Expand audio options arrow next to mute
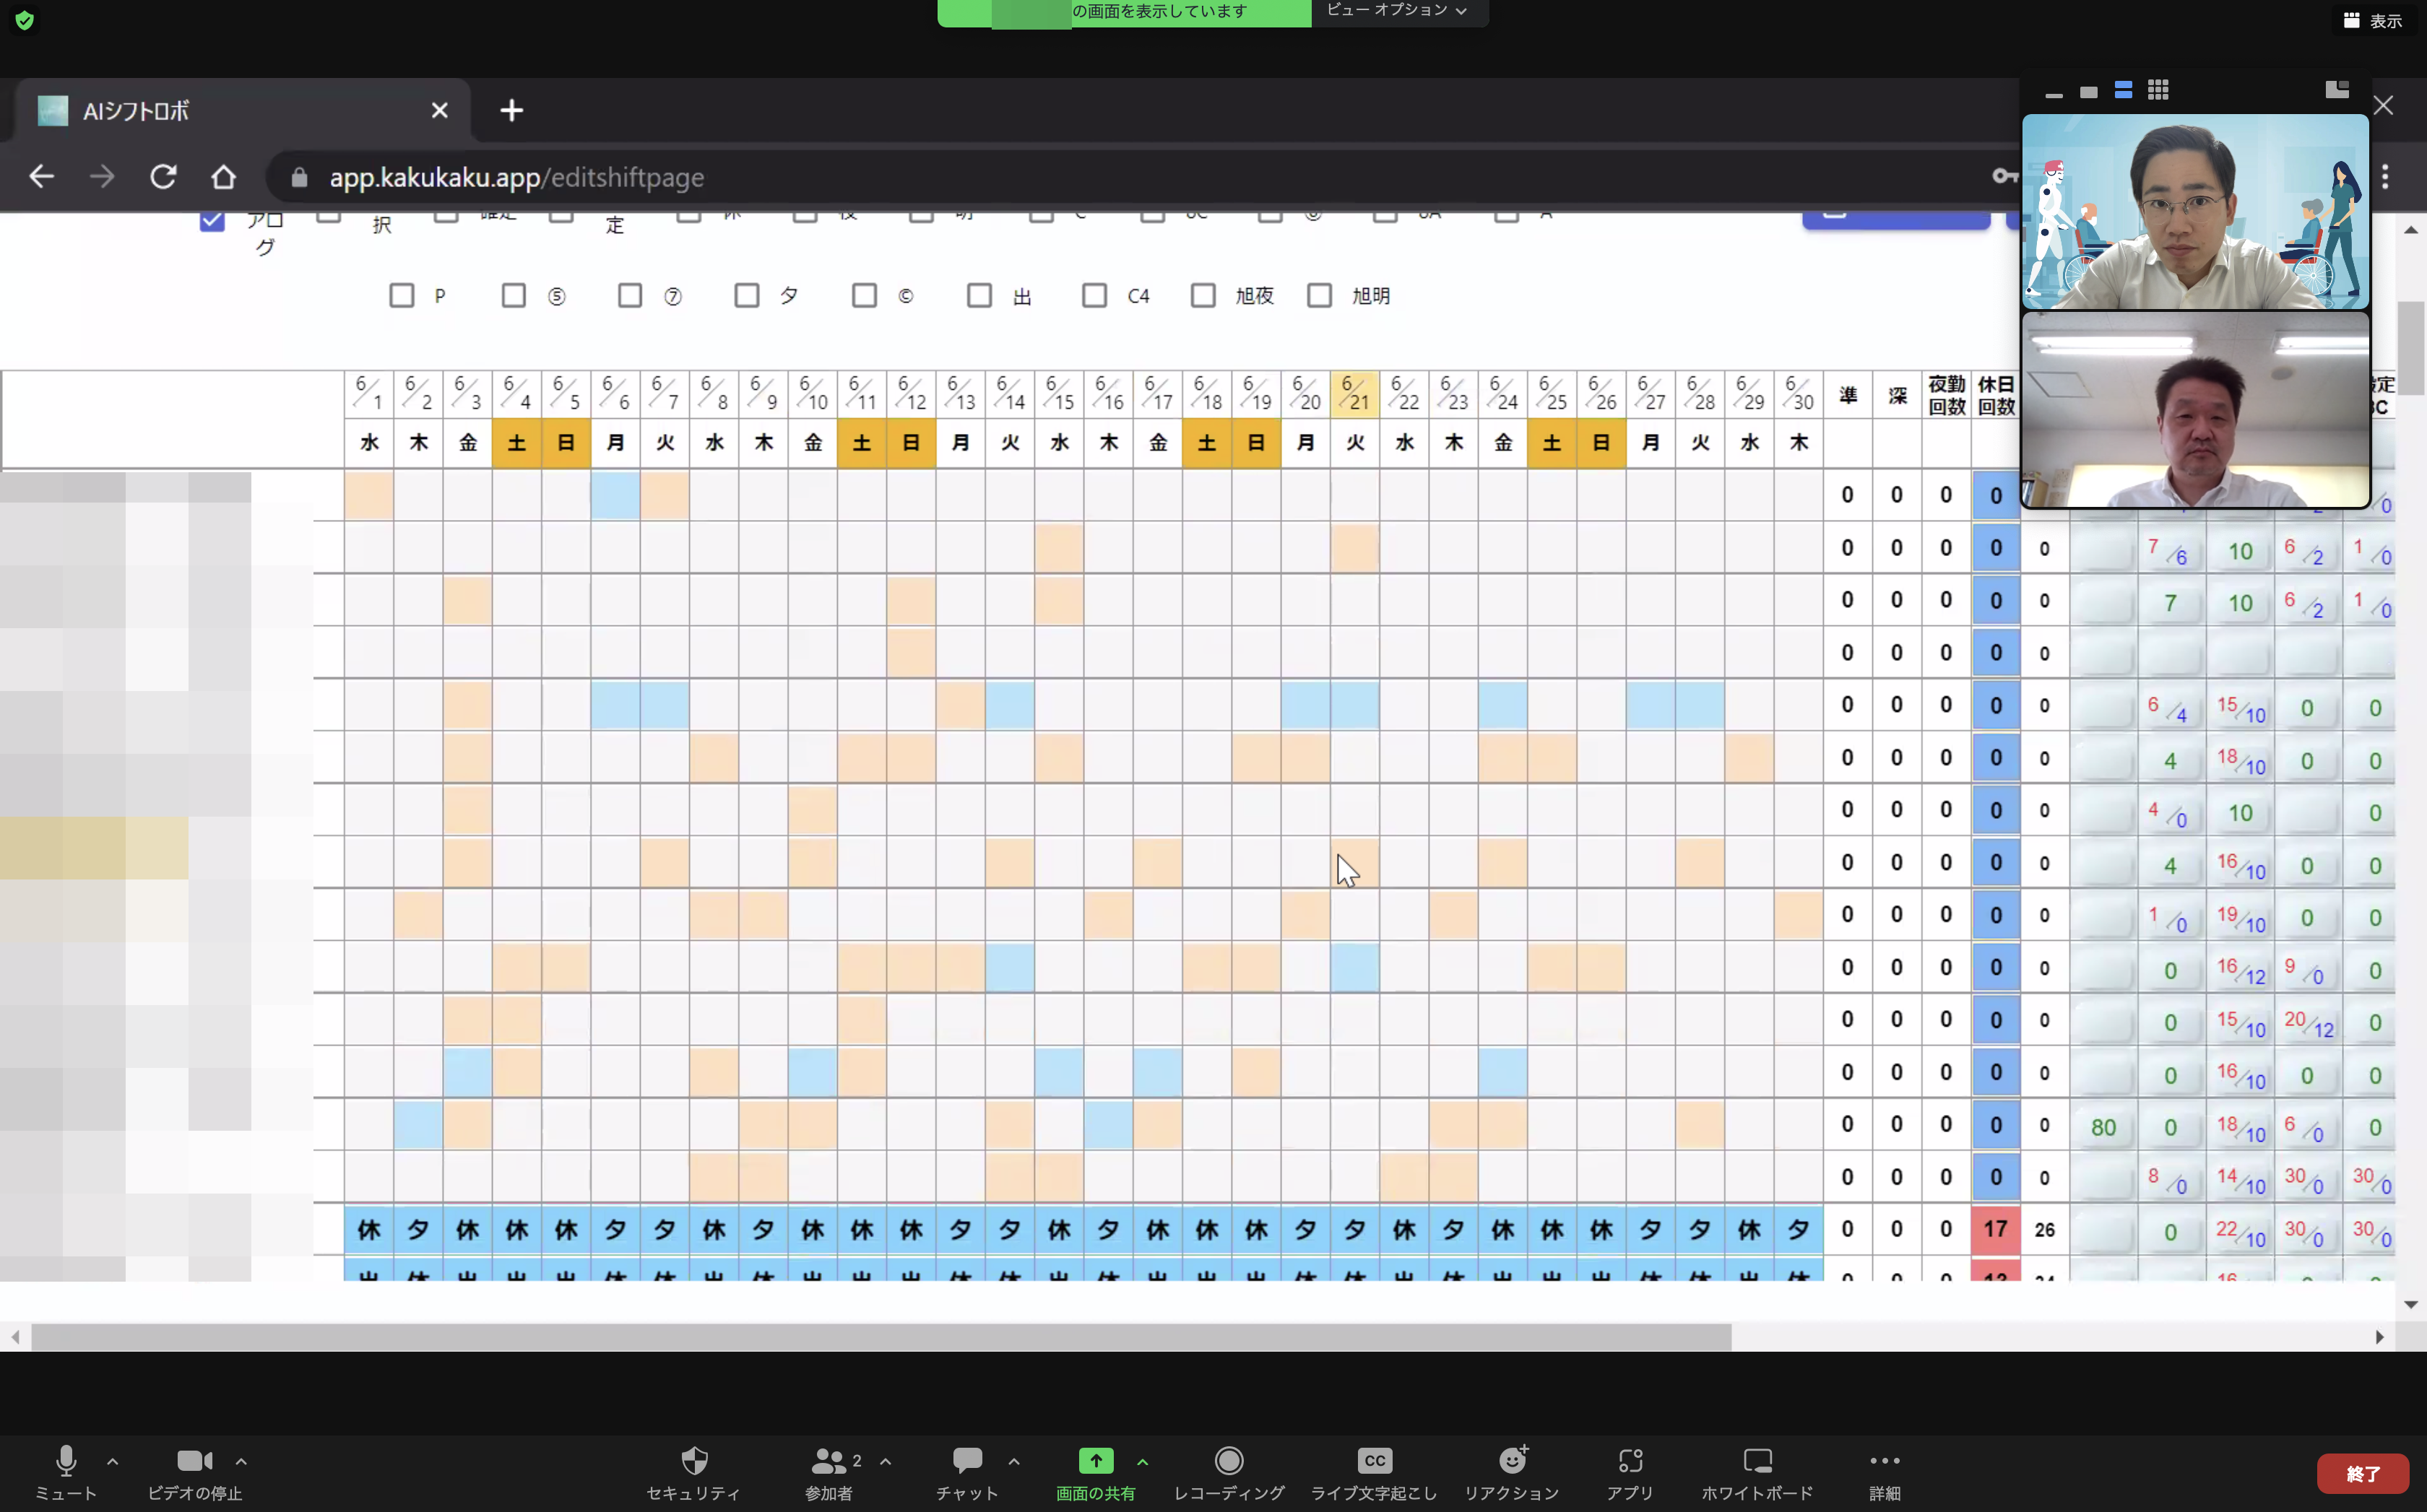The width and height of the screenshot is (2427, 1512). pos(112,1461)
